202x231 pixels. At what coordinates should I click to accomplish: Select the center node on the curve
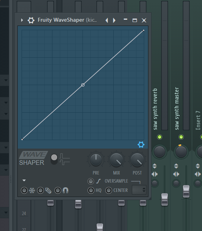pyautogui.click(x=83, y=85)
